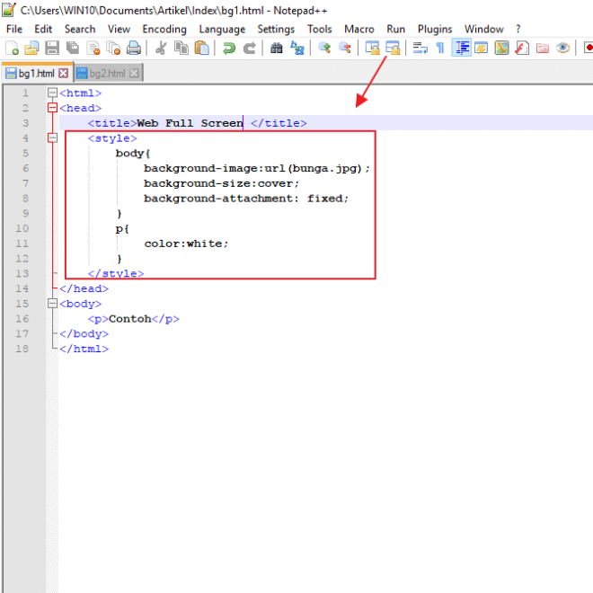Viewport: 593px width, 593px height.
Task: Save the document using the floppy disk icon
Action: tap(52, 49)
